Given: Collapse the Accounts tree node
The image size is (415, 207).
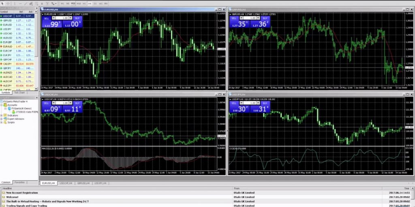Looking at the screenshot, I should point(2,105).
